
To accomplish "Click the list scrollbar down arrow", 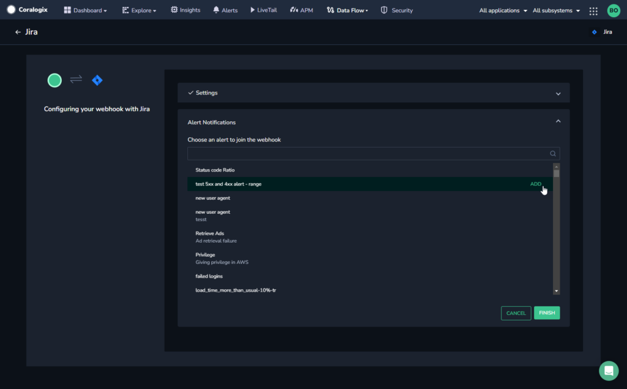I will pyautogui.click(x=556, y=292).
